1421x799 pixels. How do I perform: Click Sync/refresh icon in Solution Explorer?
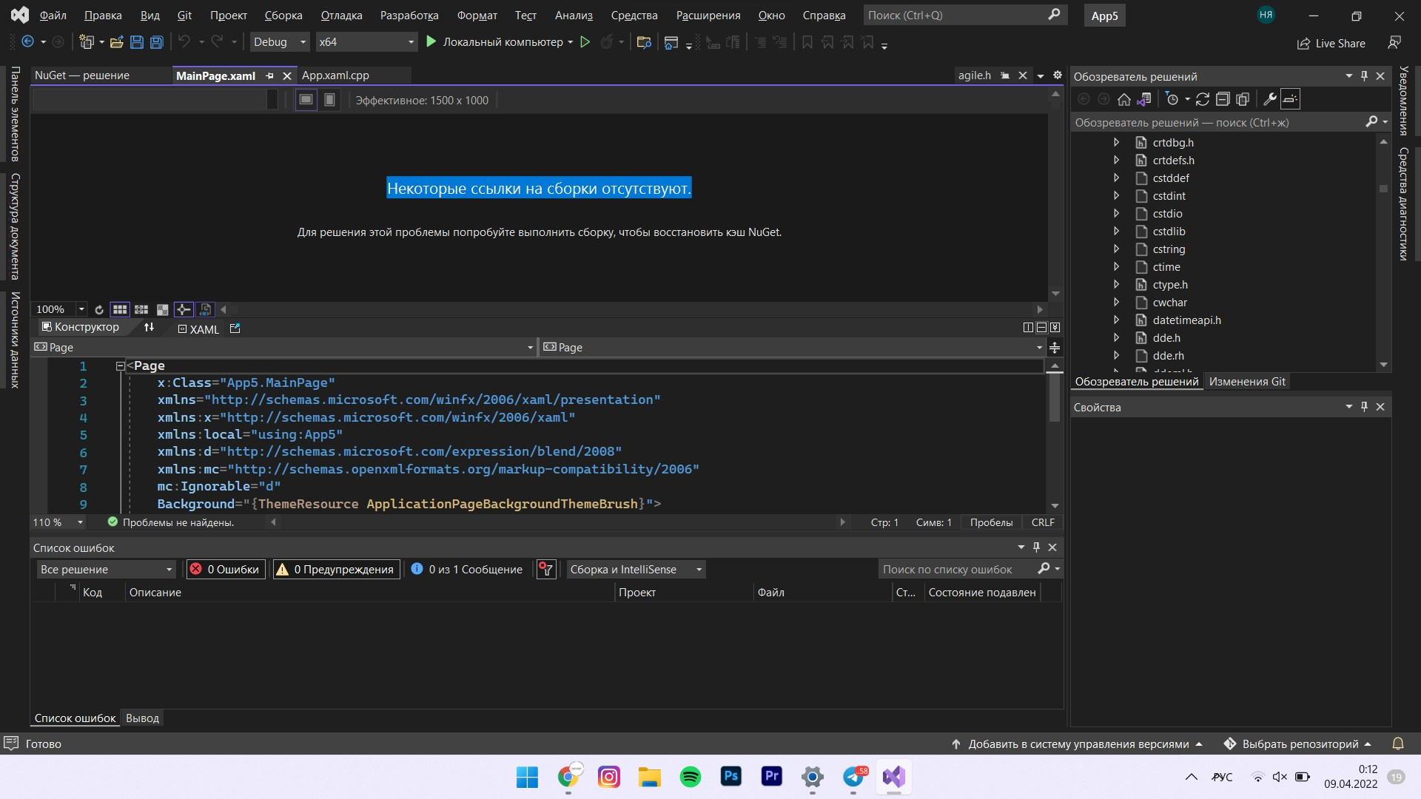tap(1203, 99)
